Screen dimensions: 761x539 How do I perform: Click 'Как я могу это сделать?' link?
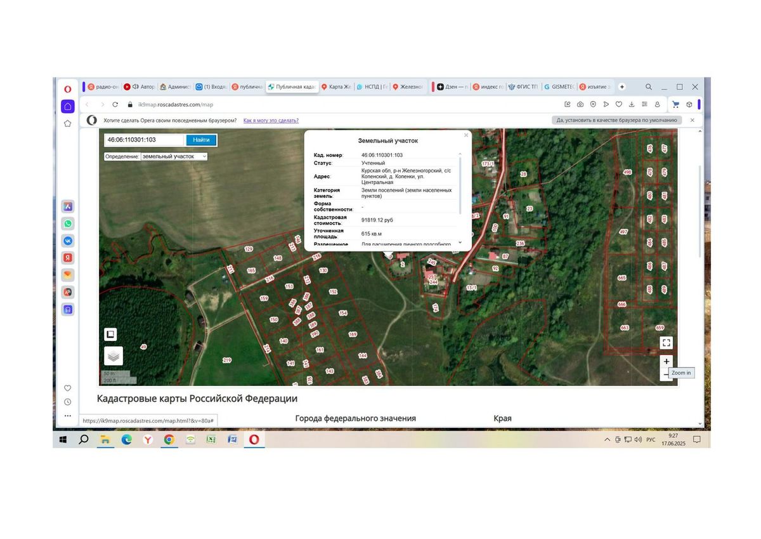(271, 120)
